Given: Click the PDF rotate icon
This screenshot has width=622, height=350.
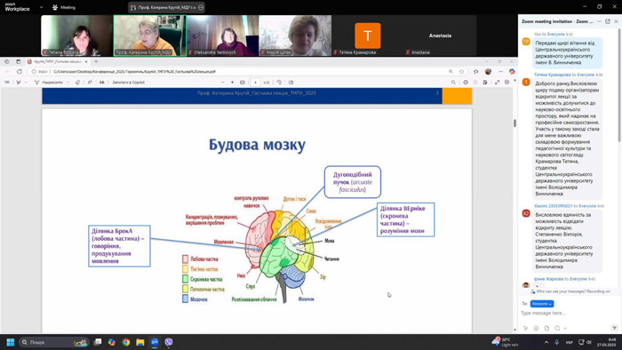Looking at the screenshot, I should point(279,83).
